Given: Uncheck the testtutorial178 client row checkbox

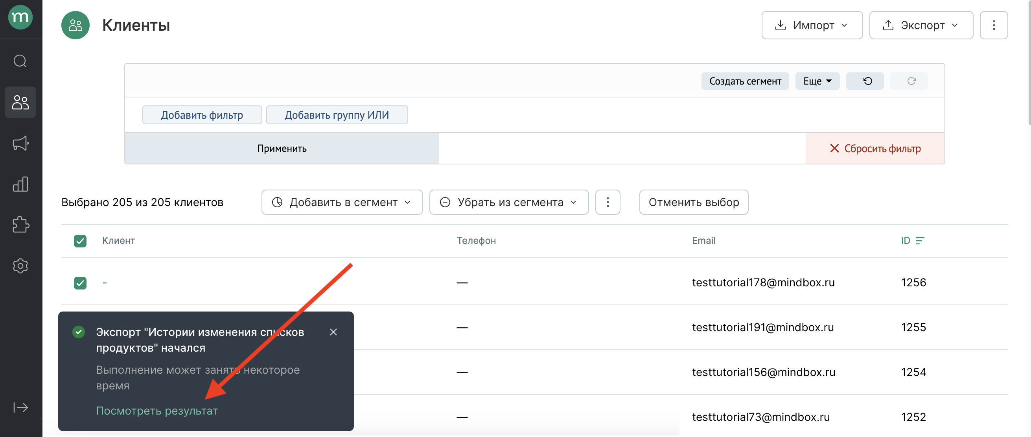Looking at the screenshot, I should click(80, 283).
